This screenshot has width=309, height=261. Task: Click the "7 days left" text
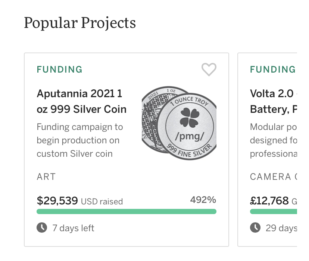click(73, 228)
